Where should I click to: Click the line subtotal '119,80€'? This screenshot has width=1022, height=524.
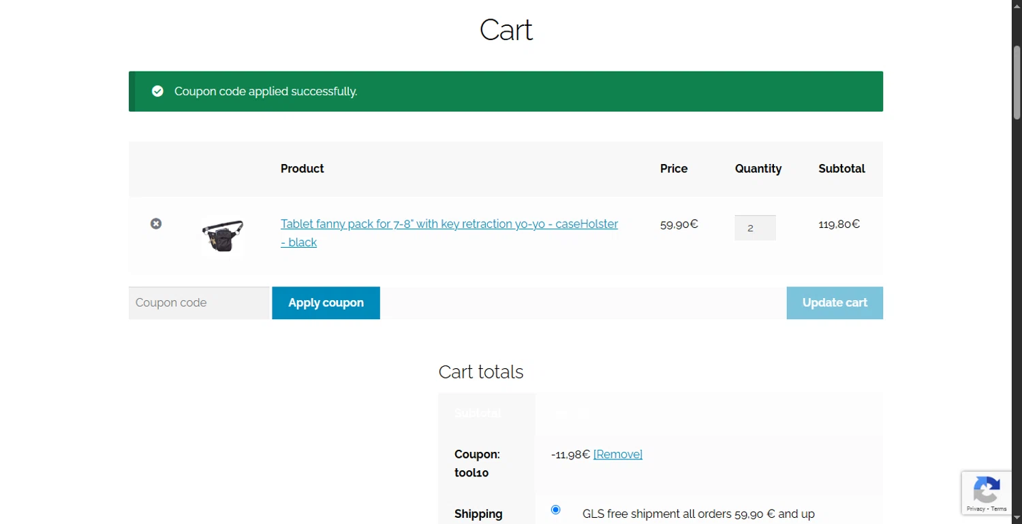839,224
